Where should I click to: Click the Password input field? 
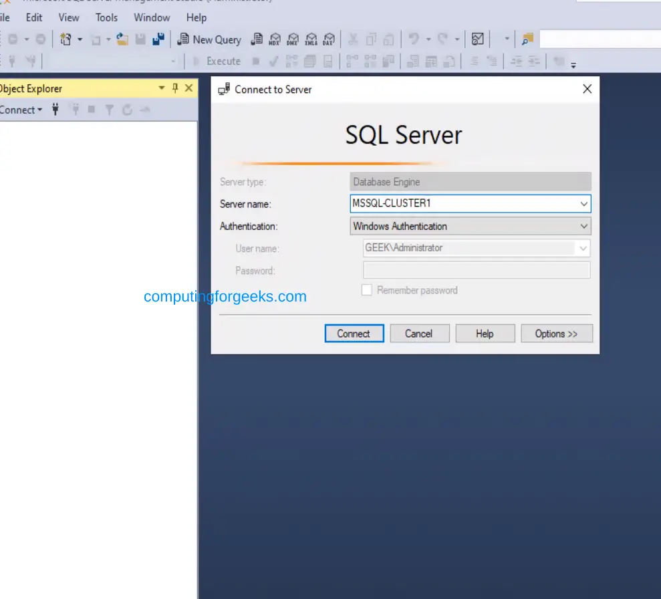(477, 270)
